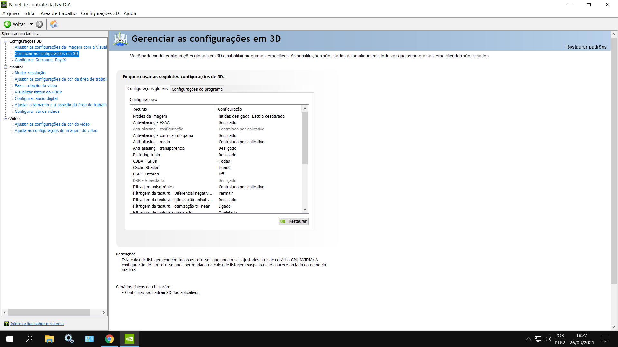Switch to Configurações do programa tab
Screen dimensions: 618x347
pos(197,89)
